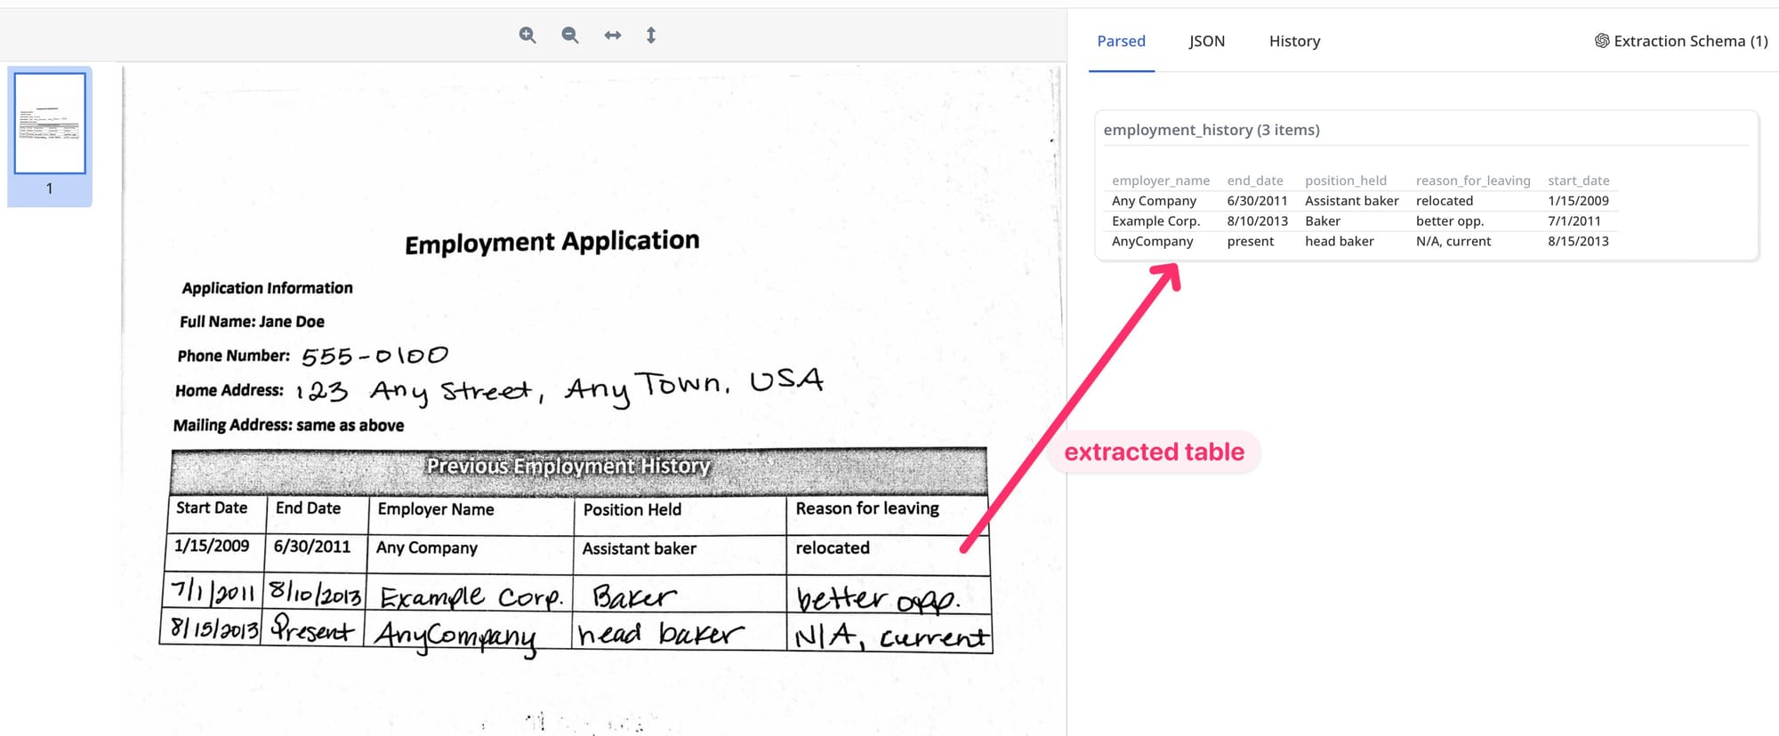This screenshot has height=736, width=1779.
Task: Open the JSON tab
Action: (x=1206, y=41)
